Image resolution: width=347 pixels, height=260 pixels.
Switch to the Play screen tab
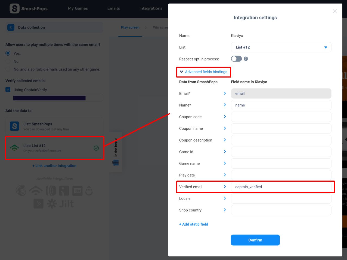(x=130, y=27)
